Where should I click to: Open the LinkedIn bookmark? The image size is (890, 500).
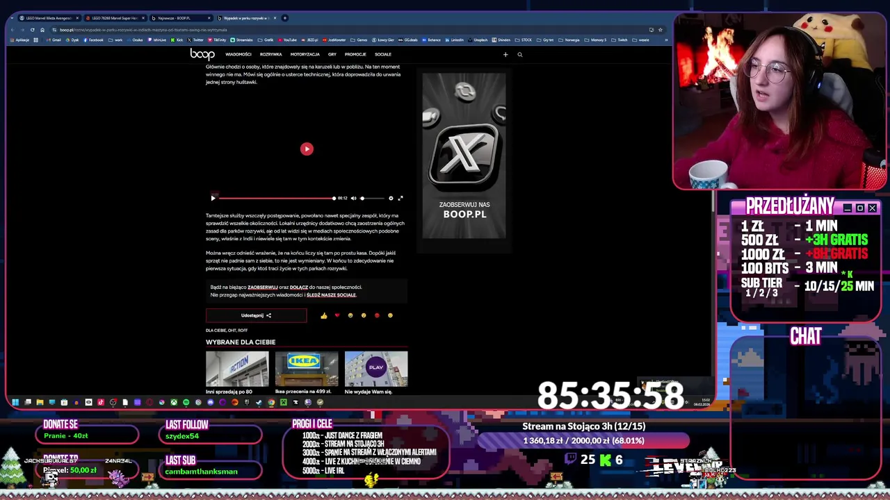coord(454,40)
